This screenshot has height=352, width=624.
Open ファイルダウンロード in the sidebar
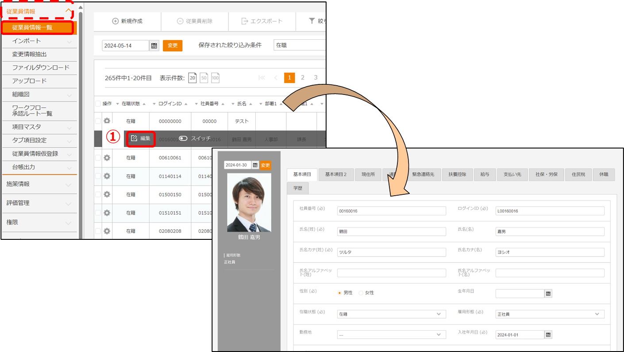[39, 68]
